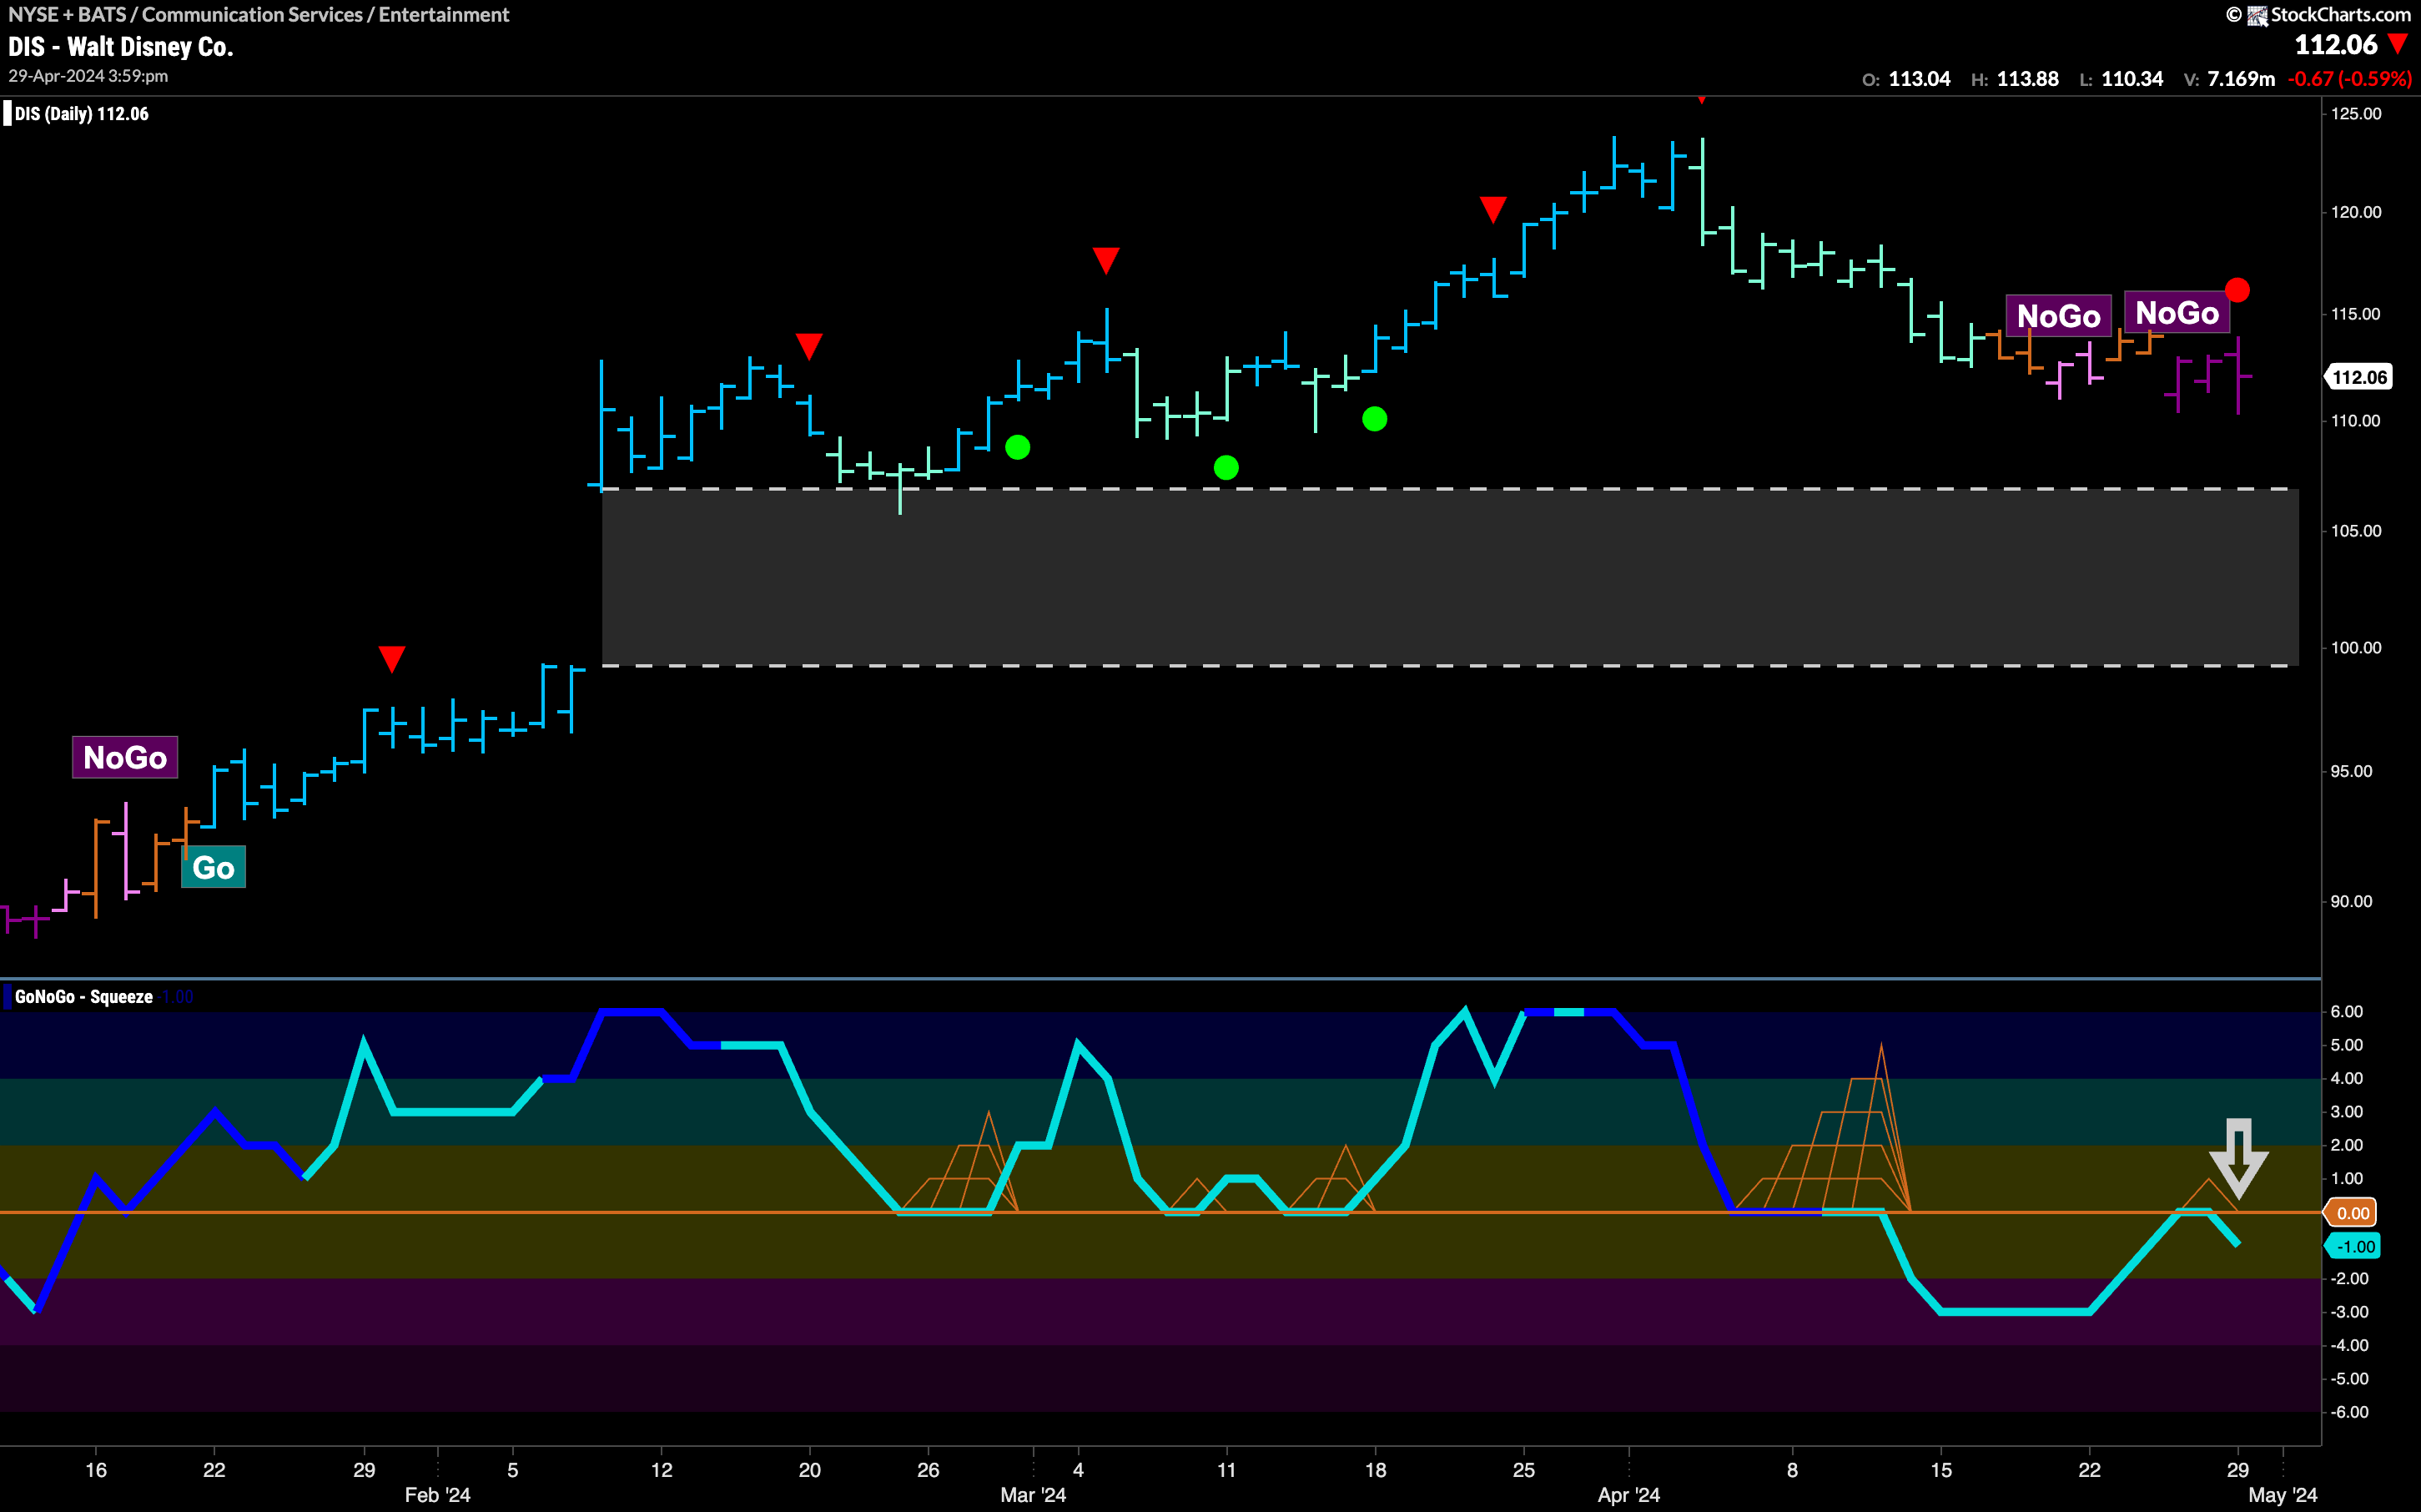The height and width of the screenshot is (1512, 2421).
Task: Click the red down-triangle beside price 112.06
Action: tap(2397, 44)
